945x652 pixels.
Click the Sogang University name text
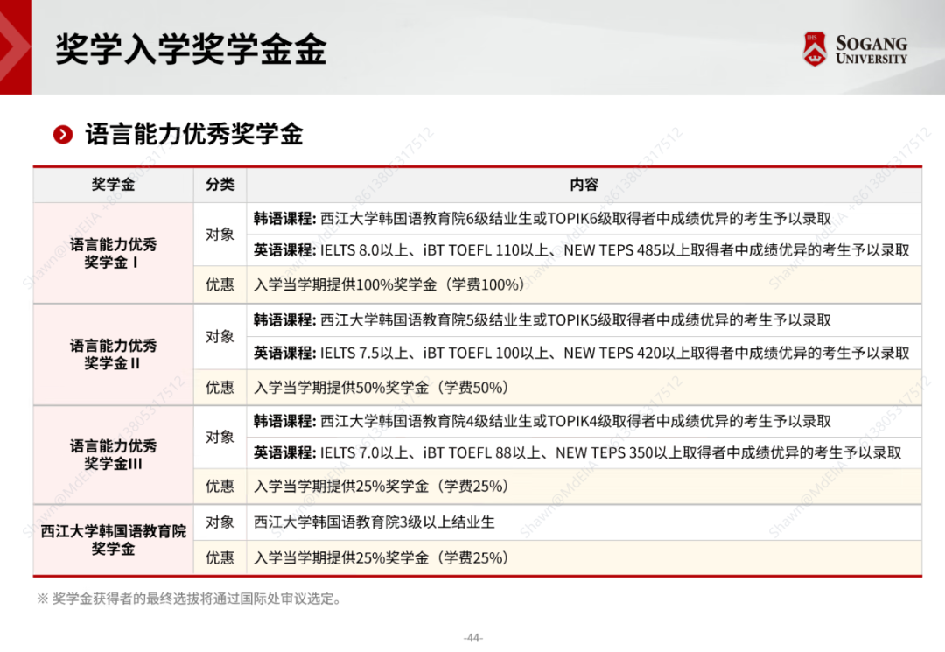click(871, 50)
